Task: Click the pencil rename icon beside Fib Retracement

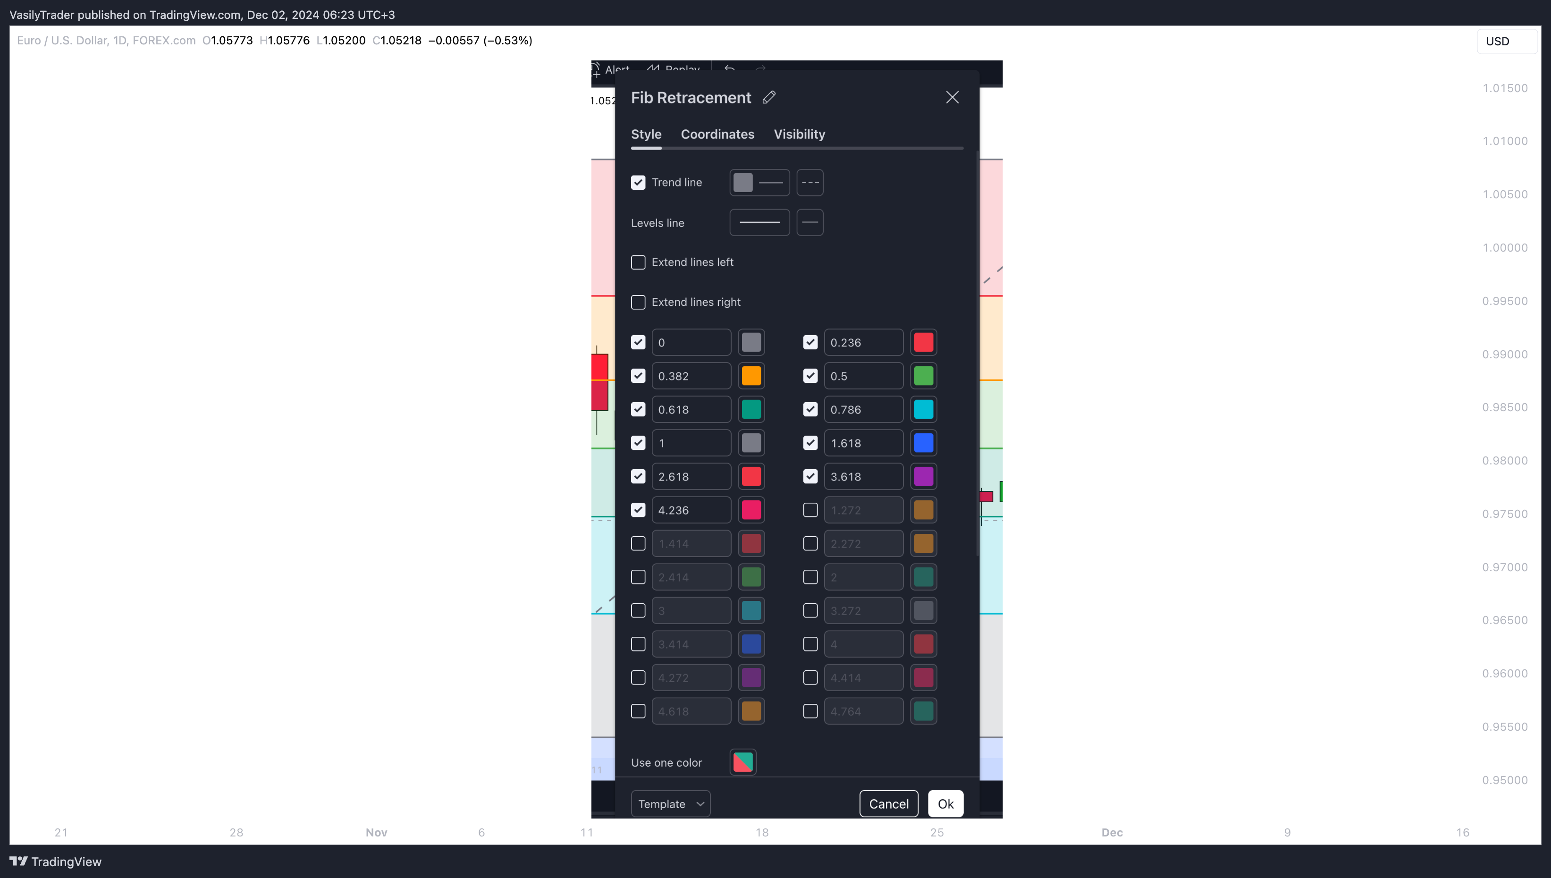Action: click(768, 97)
